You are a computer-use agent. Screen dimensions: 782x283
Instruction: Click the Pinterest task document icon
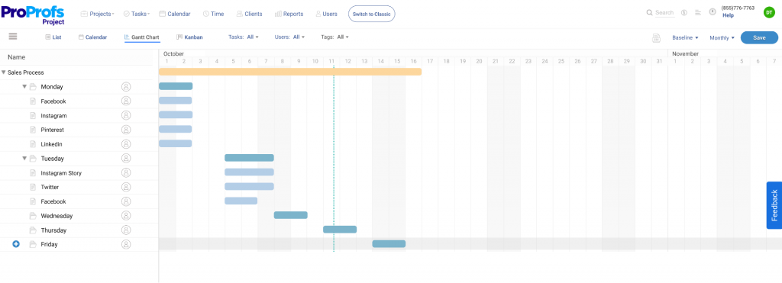click(33, 130)
